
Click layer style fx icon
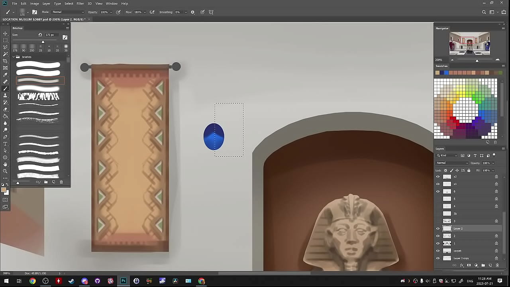462,265
